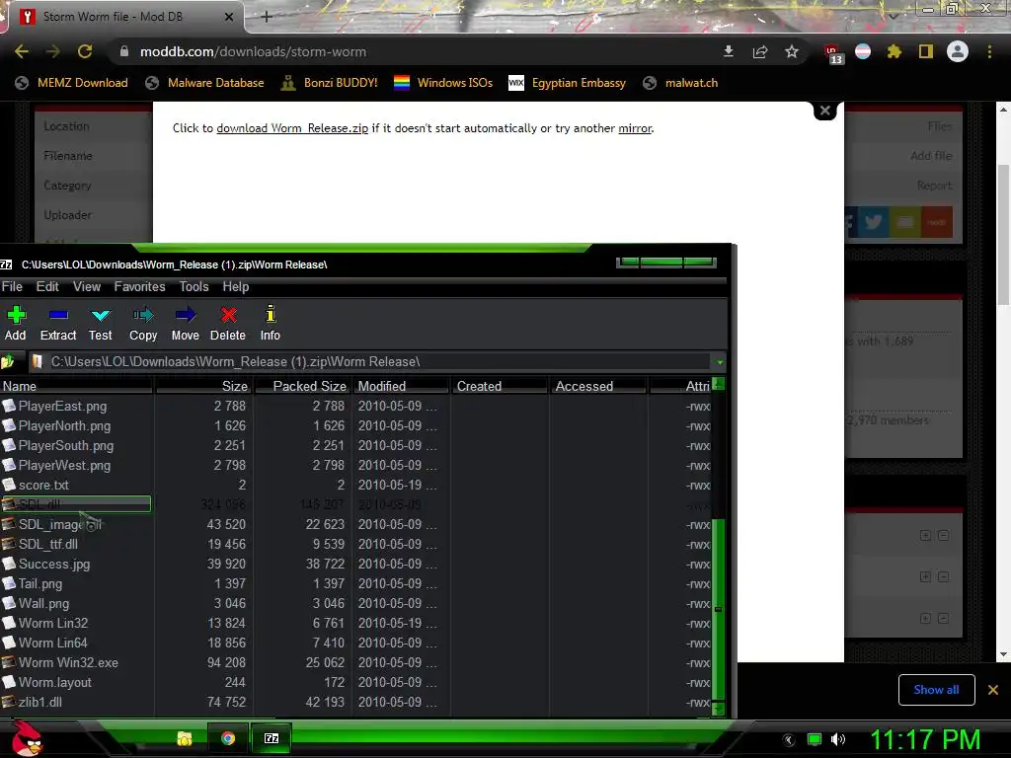This screenshot has width=1011, height=758.
Task: Open the 7-Zip Help menu
Action: pos(235,287)
